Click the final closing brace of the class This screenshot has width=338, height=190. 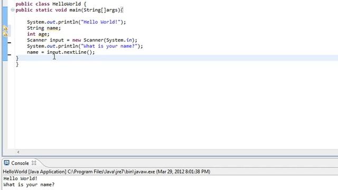point(17,64)
